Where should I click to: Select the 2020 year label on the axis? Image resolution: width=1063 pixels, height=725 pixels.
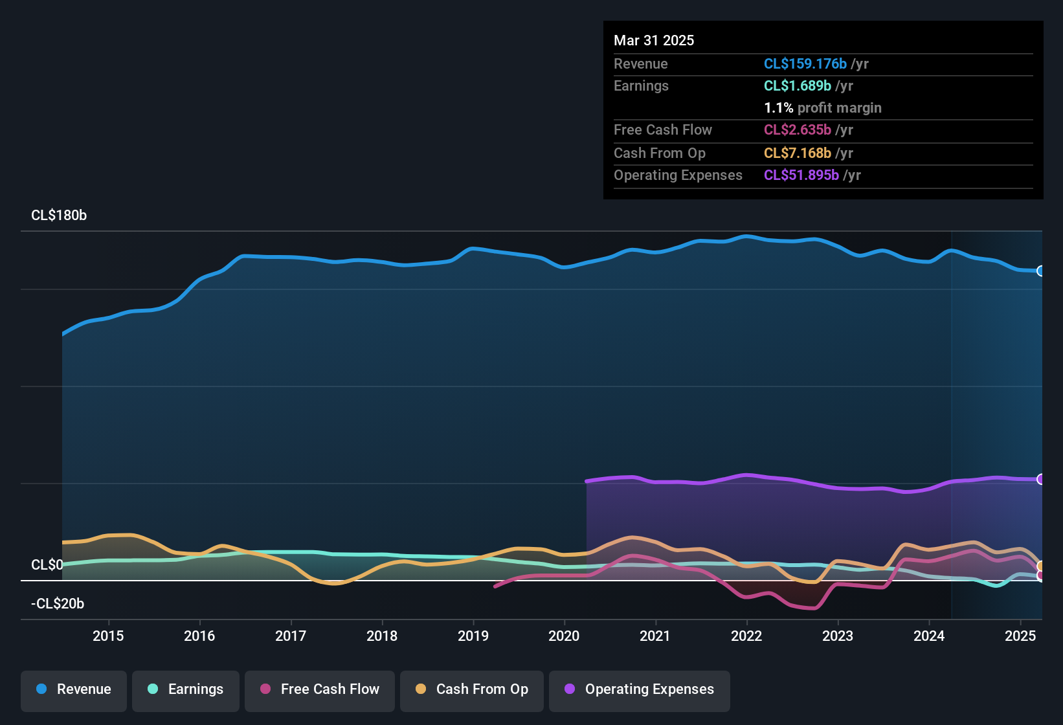565,636
